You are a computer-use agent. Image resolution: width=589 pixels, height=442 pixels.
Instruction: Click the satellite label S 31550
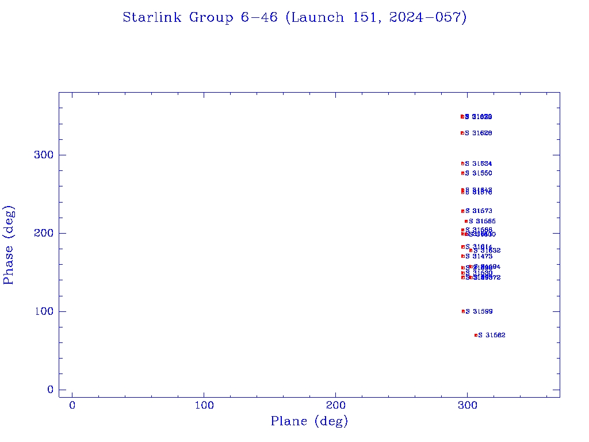pos(479,173)
